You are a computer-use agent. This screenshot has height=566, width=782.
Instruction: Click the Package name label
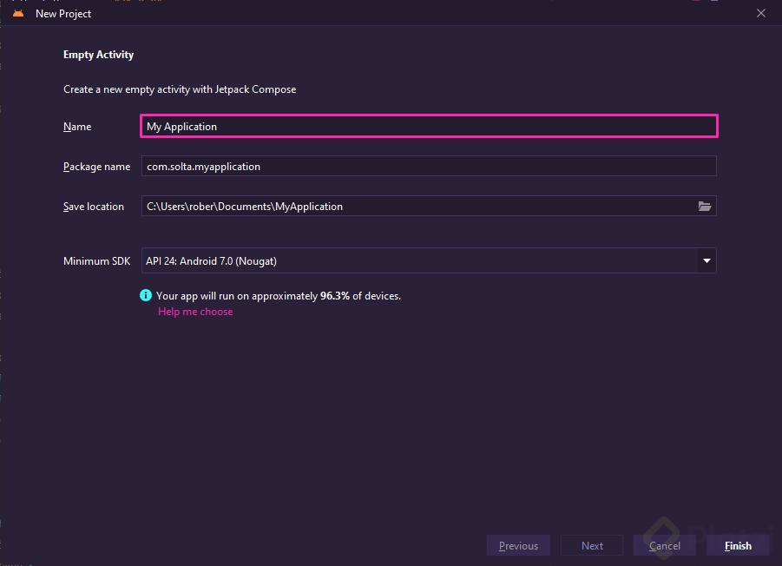pos(96,167)
